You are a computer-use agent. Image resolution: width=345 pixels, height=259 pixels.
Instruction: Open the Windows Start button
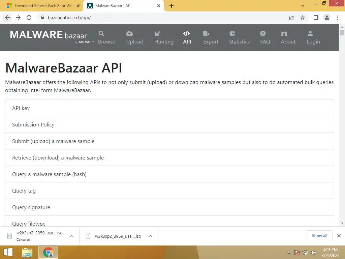[8, 252]
